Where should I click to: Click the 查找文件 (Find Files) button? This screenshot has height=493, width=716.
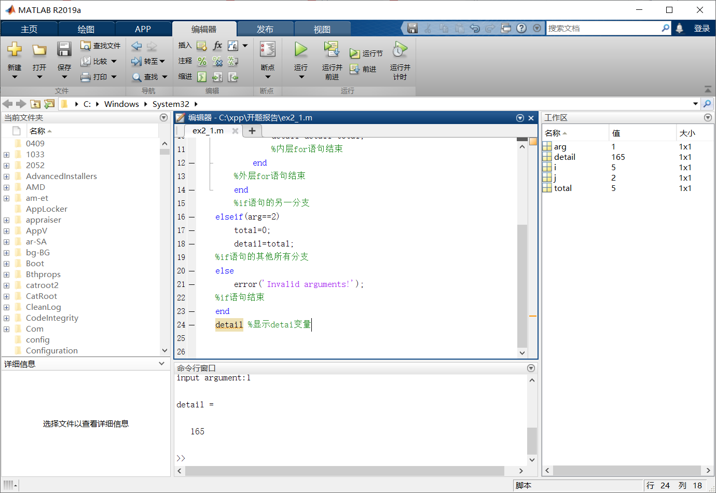[101, 46]
